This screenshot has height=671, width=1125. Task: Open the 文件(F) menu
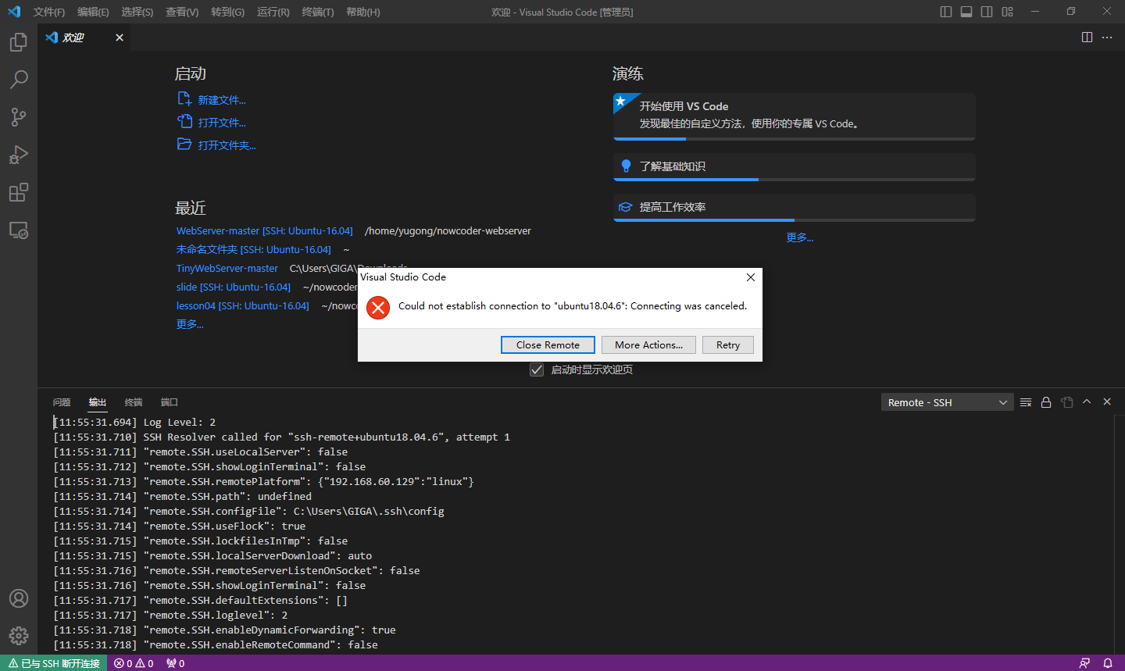49,12
